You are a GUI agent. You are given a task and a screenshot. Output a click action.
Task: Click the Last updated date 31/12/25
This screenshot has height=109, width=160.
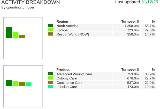(x=150, y=2)
